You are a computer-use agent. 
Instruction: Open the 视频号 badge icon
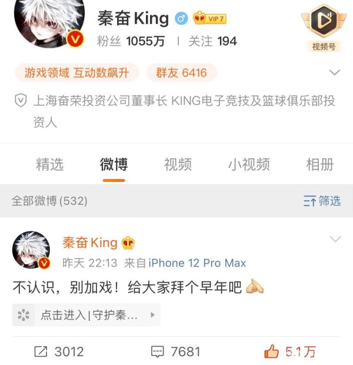pos(324,28)
